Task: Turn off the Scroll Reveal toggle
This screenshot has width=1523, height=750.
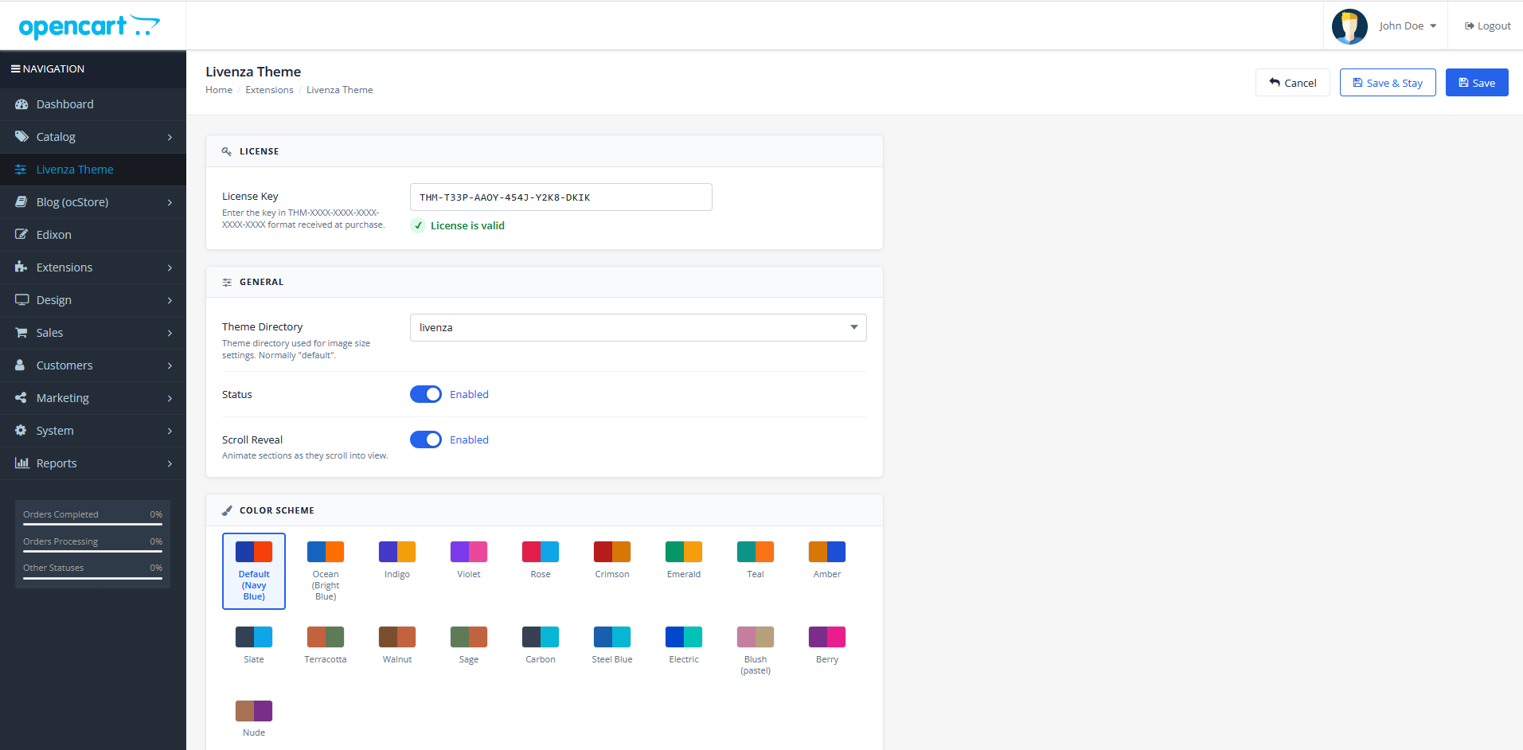Action: pyautogui.click(x=426, y=439)
